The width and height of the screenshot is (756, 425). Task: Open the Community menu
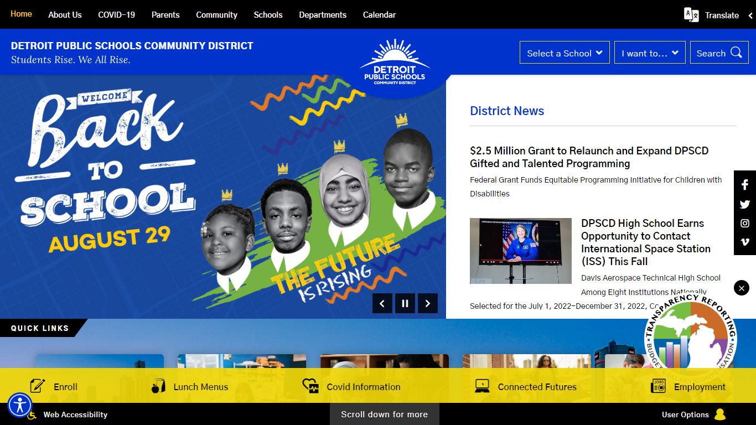[x=216, y=15]
